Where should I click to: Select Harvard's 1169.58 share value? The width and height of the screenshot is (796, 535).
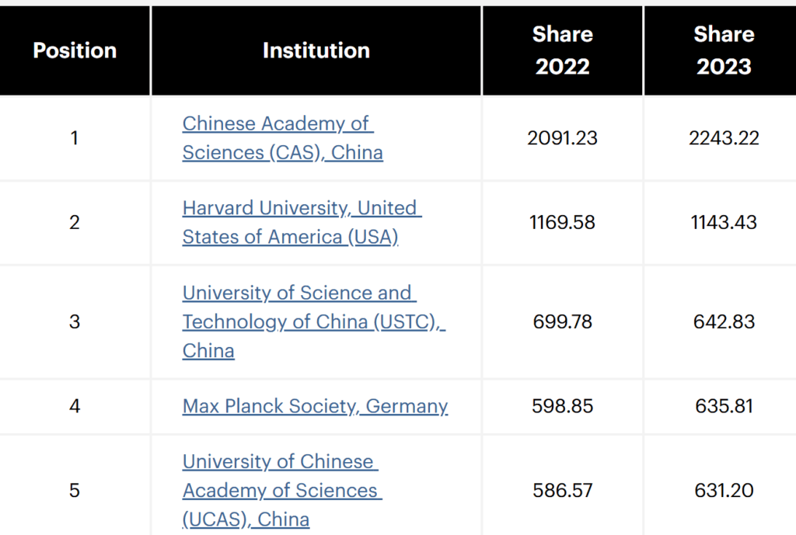point(563,222)
